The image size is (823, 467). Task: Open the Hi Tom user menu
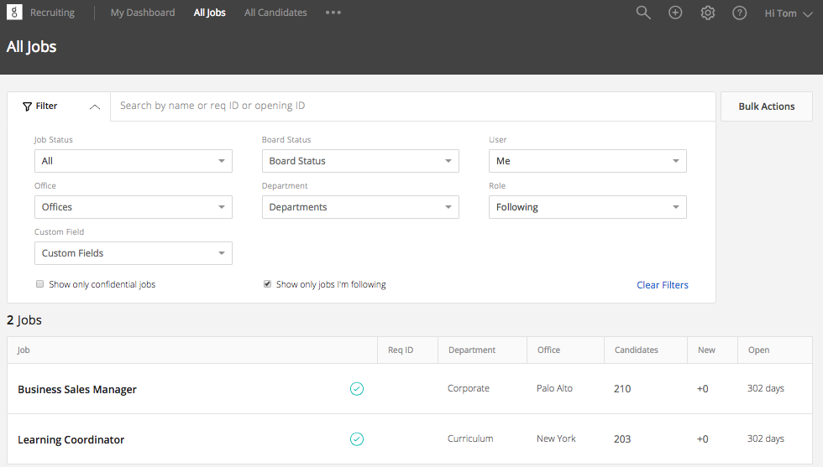click(789, 13)
